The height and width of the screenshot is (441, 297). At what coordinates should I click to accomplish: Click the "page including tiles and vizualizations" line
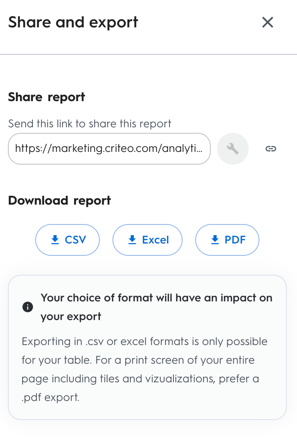(141, 379)
